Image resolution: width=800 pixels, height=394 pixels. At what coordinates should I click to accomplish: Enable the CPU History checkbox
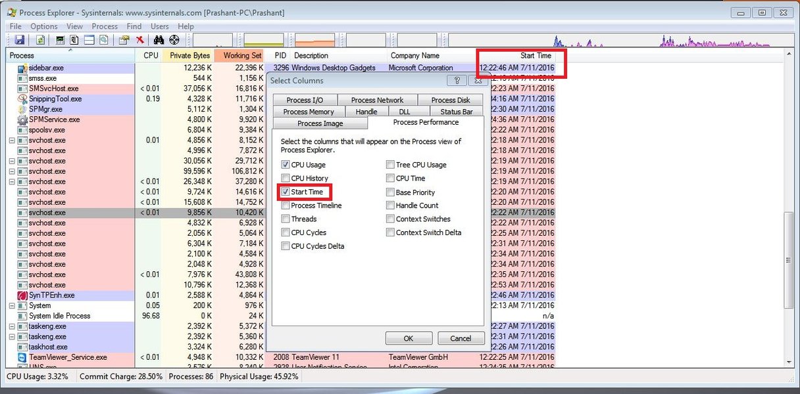pyautogui.click(x=286, y=179)
